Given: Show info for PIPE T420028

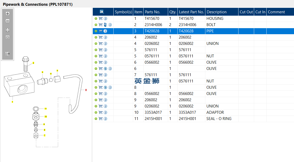Looking at the screenshot, I should click(x=105, y=31).
